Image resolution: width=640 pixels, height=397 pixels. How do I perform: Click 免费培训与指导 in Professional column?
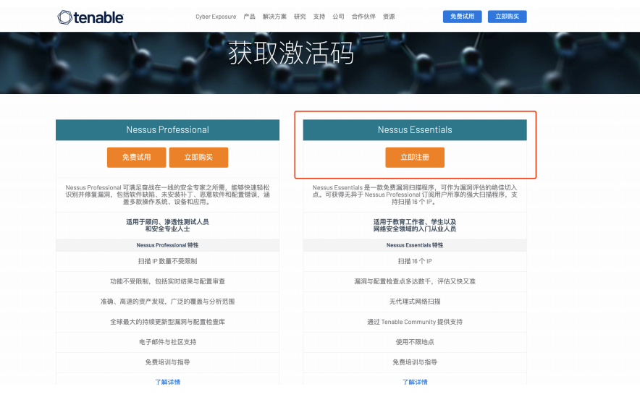[x=167, y=362]
